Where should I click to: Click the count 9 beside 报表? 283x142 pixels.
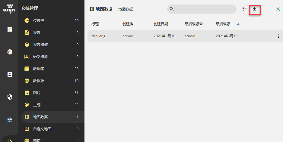[x=78, y=33]
